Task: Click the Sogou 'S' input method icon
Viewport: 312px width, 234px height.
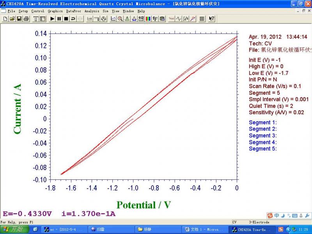Action: point(270,216)
